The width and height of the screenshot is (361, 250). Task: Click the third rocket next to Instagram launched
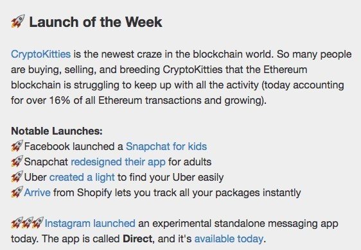pyautogui.click(x=38, y=222)
